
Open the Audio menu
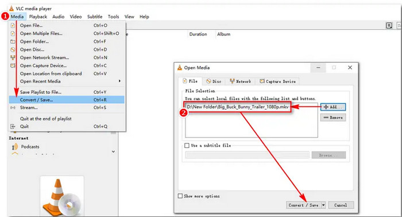(x=58, y=17)
